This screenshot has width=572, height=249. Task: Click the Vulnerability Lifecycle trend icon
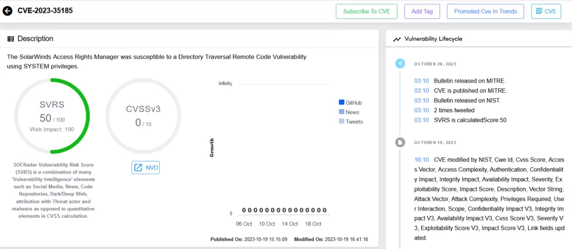click(397, 39)
